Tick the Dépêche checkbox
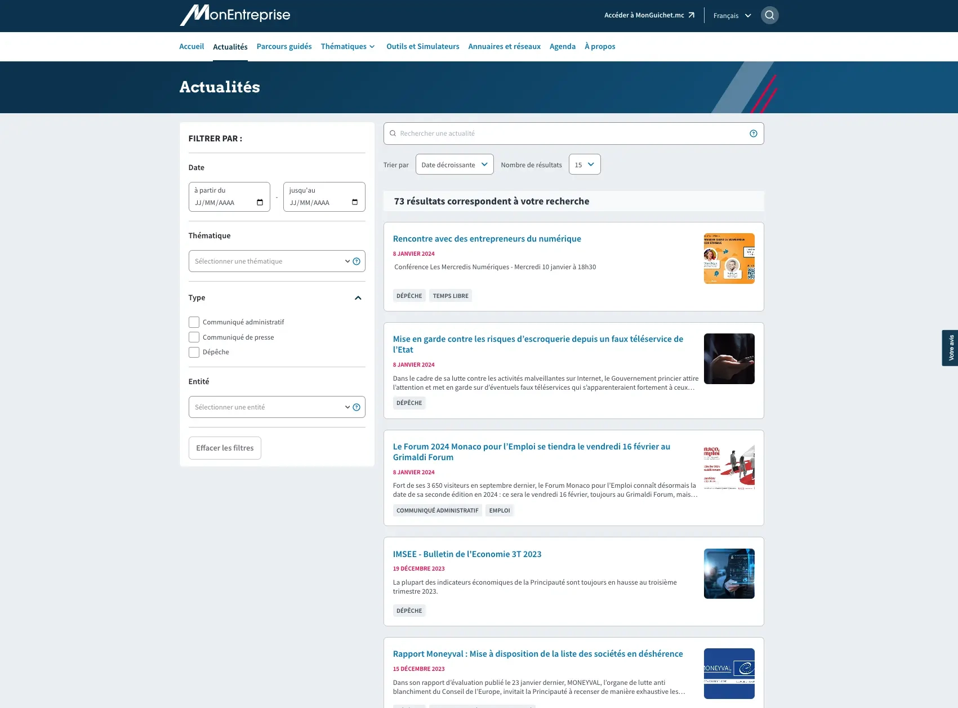Screen dimensions: 958x708 [x=194, y=353]
